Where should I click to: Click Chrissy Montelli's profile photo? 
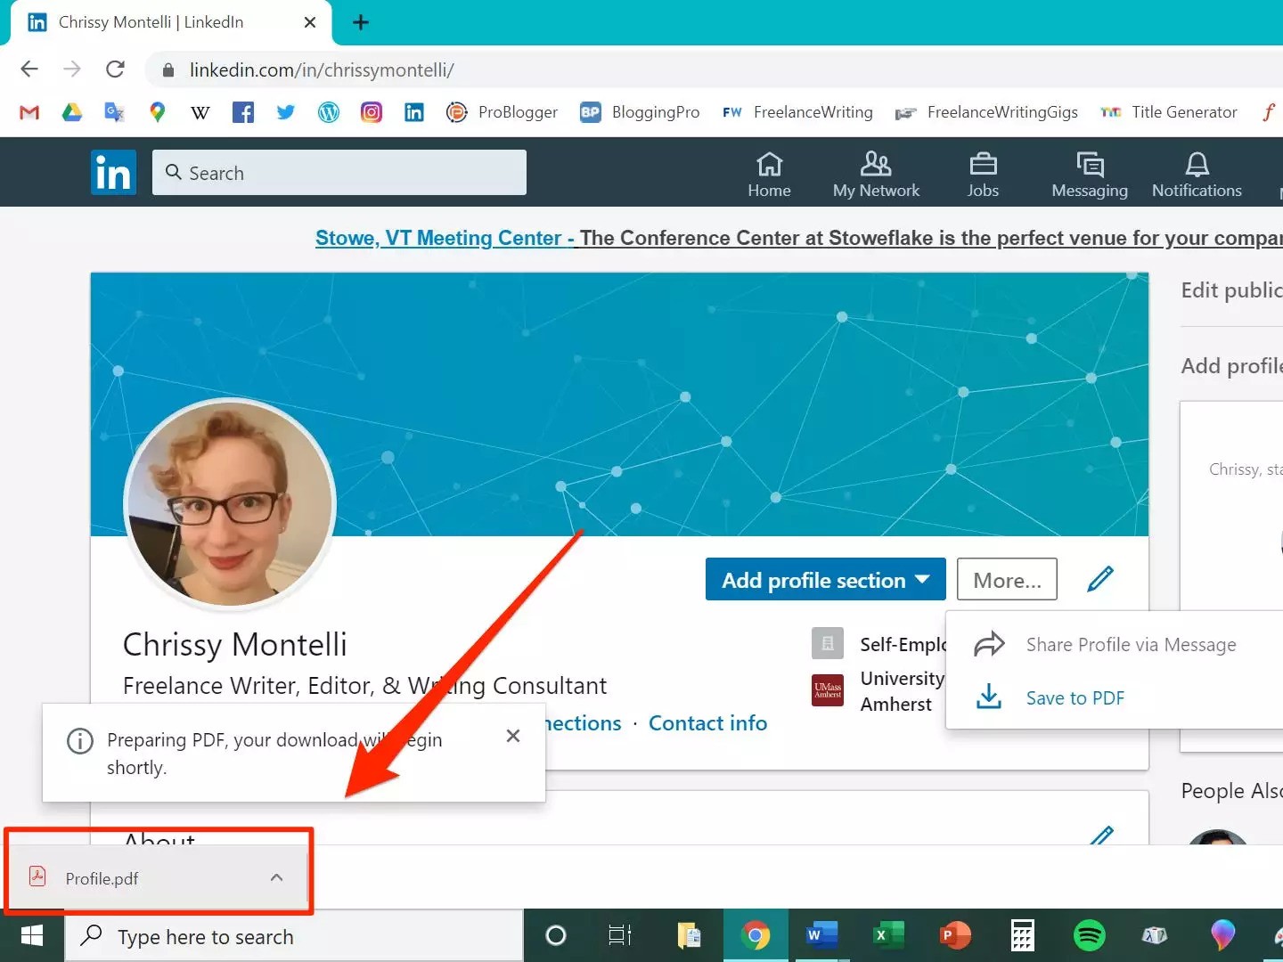click(230, 504)
